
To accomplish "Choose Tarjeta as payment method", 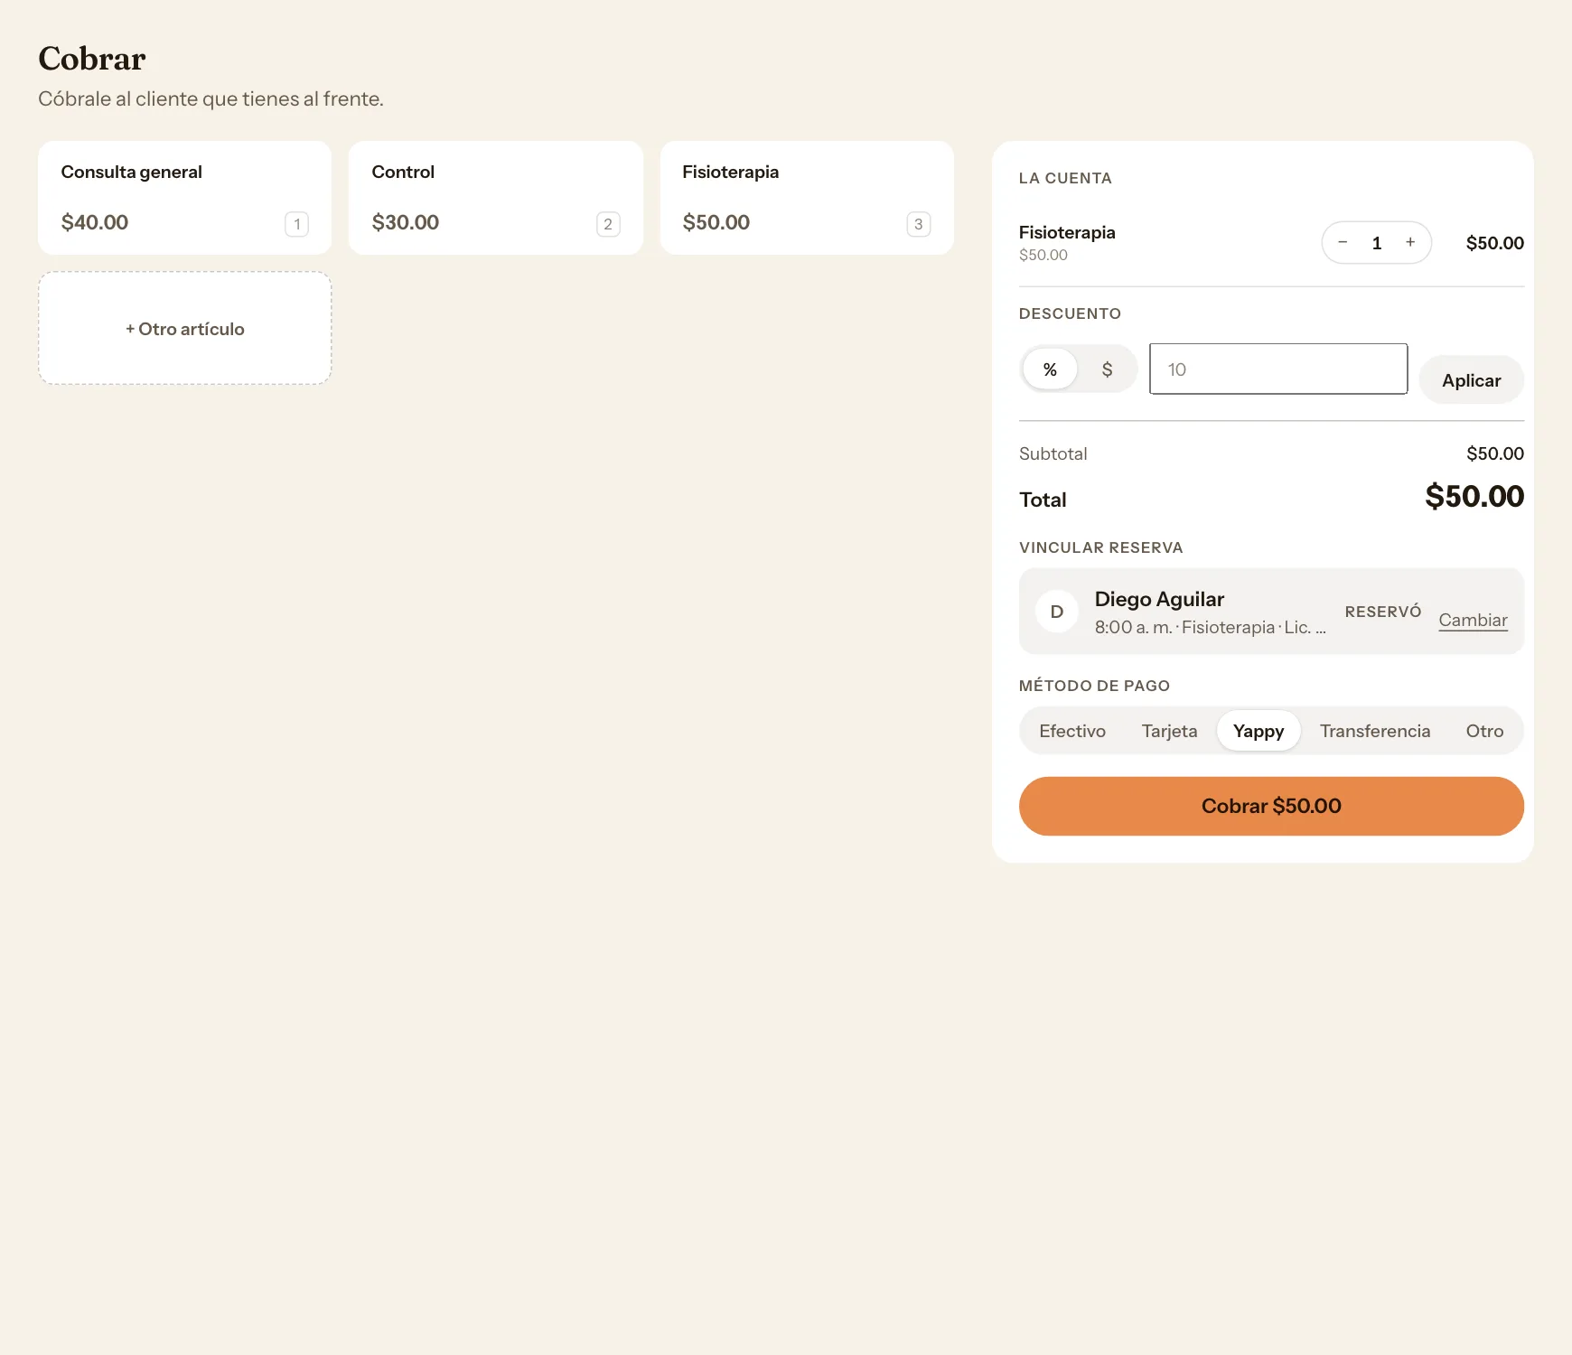I will click(x=1169, y=731).
